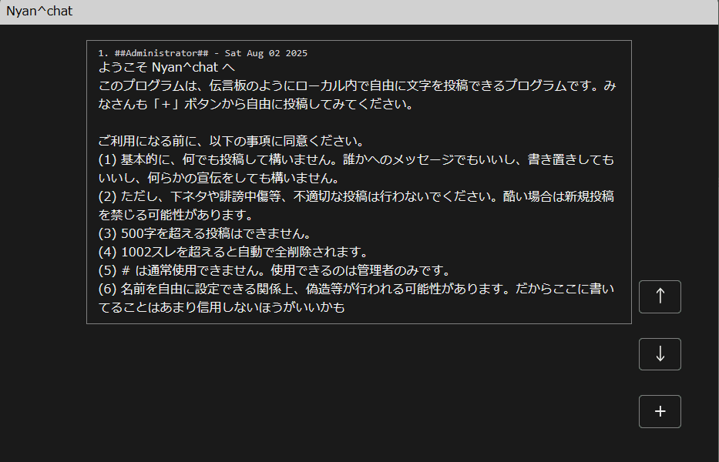
Task: Click the Nyan^chat title bar text
Action: [41, 11]
